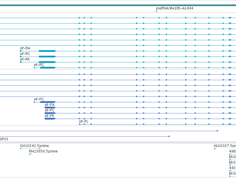
Task: Click the snoRNA:Me18S-A1494 arrow glyph
Action: [156, 11]
